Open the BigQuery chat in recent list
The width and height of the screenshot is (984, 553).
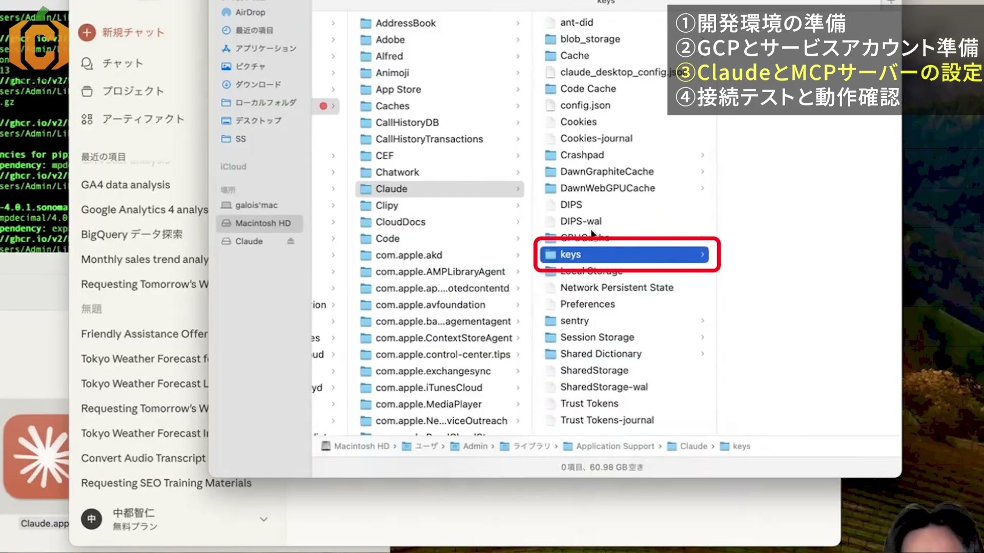pyautogui.click(x=132, y=235)
